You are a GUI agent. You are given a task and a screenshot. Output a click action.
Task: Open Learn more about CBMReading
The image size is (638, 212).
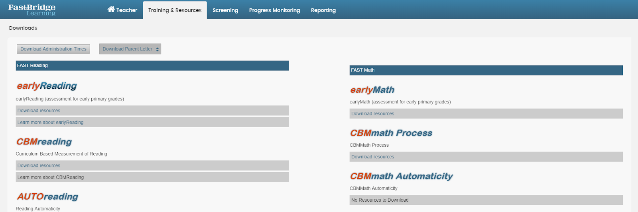(x=152, y=177)
